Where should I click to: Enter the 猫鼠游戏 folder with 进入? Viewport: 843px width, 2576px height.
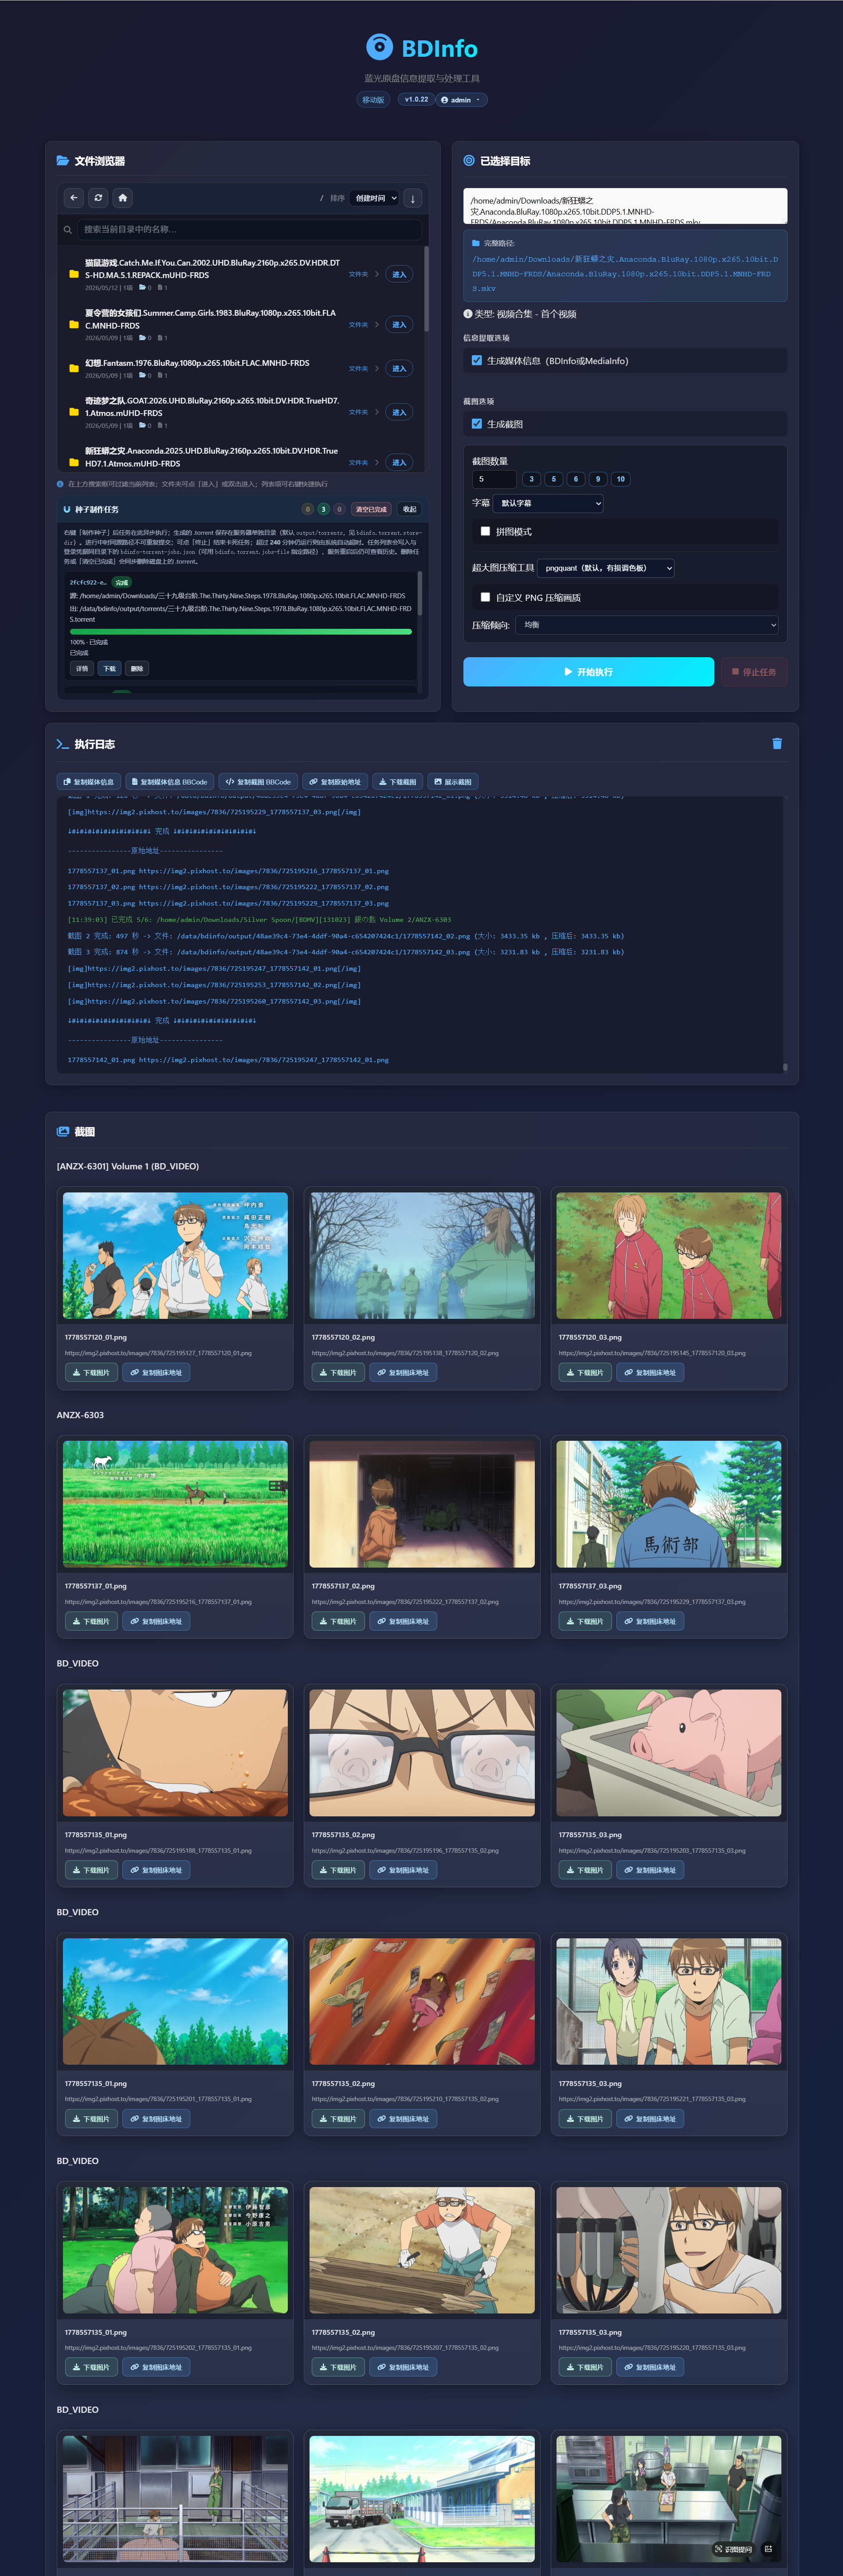coord(399,274)
